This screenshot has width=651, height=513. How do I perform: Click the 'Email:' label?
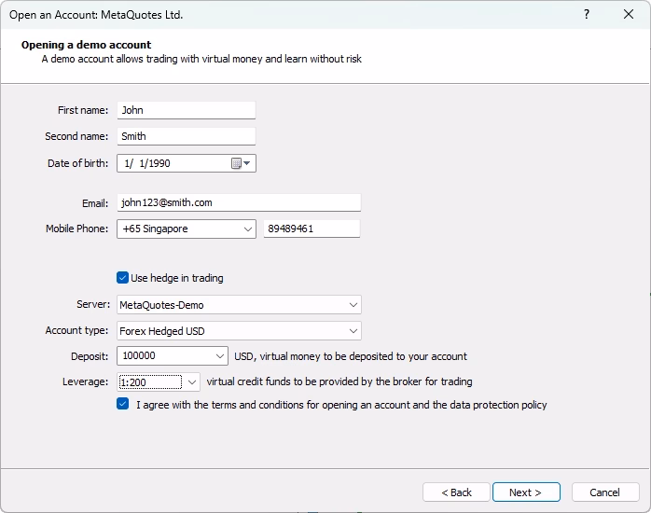pyautogui.click(x=95, y=203)
